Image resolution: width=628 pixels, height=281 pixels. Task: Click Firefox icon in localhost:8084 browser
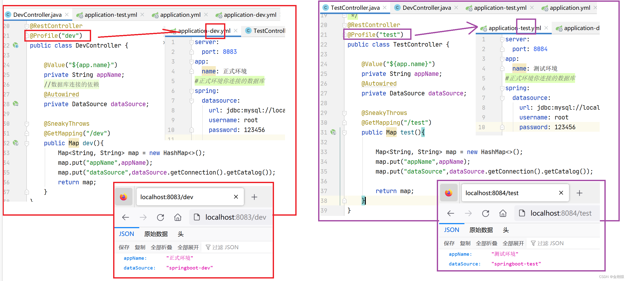(x=449, y=193)
